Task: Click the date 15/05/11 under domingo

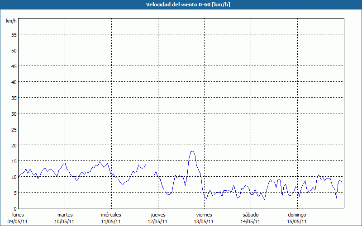Action: click(x=297, y=221)
